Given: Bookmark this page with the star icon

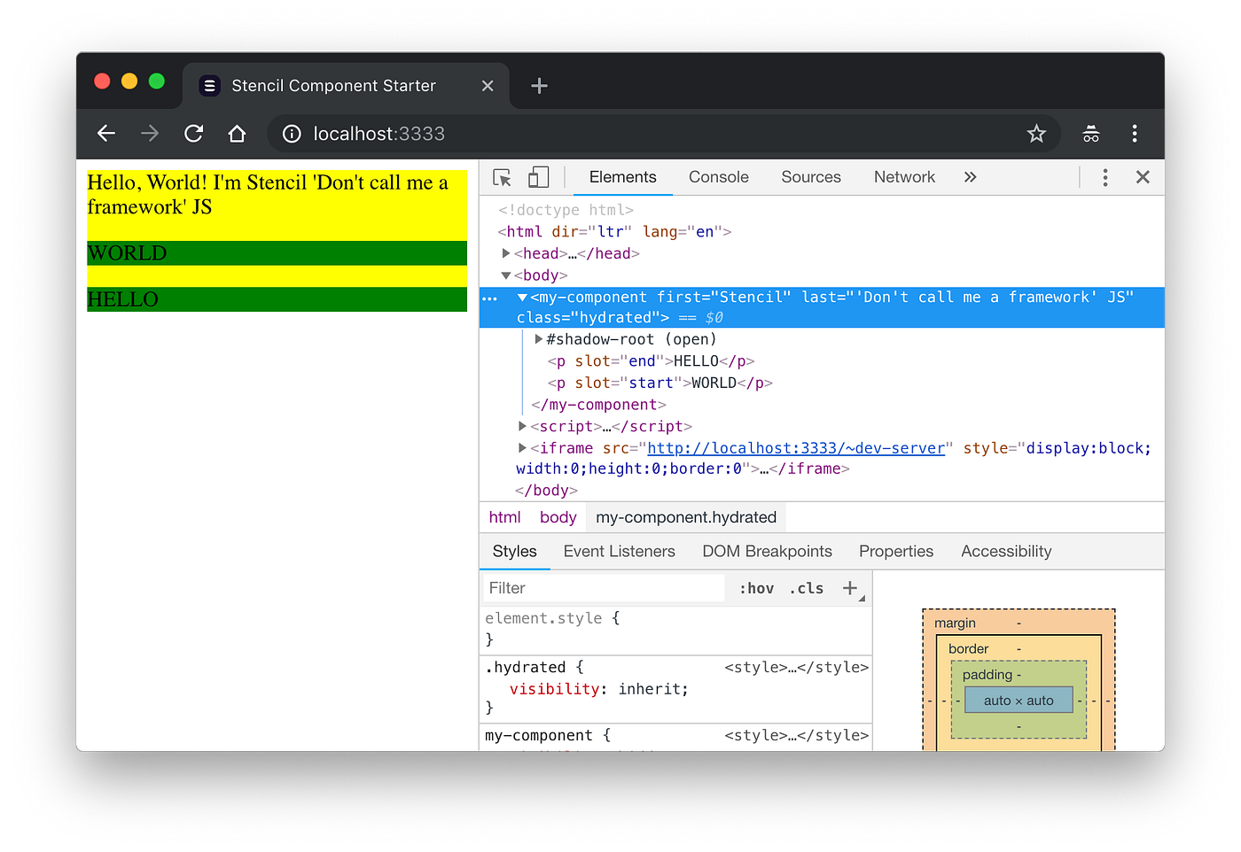Looking at the screenshot, I should [1036, 134].
